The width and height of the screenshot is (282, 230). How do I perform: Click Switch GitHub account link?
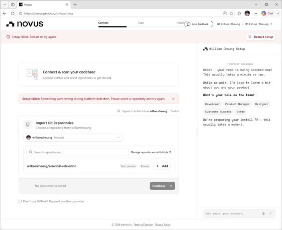[175, 111]
